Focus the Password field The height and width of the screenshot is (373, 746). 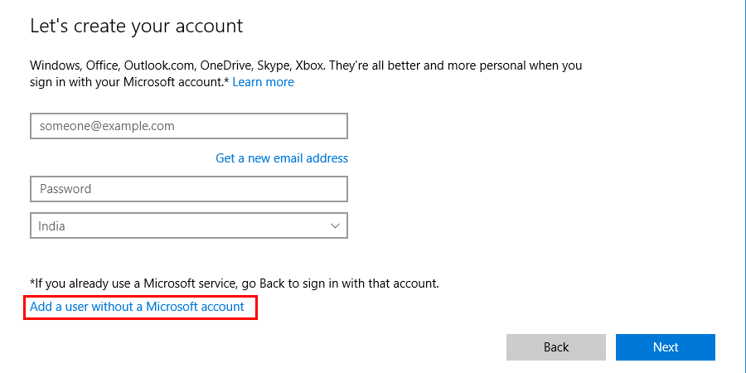188,189
